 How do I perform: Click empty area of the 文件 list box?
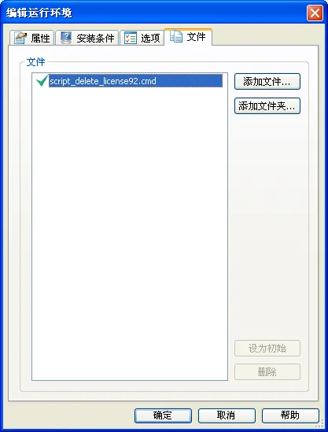point(130,234)
